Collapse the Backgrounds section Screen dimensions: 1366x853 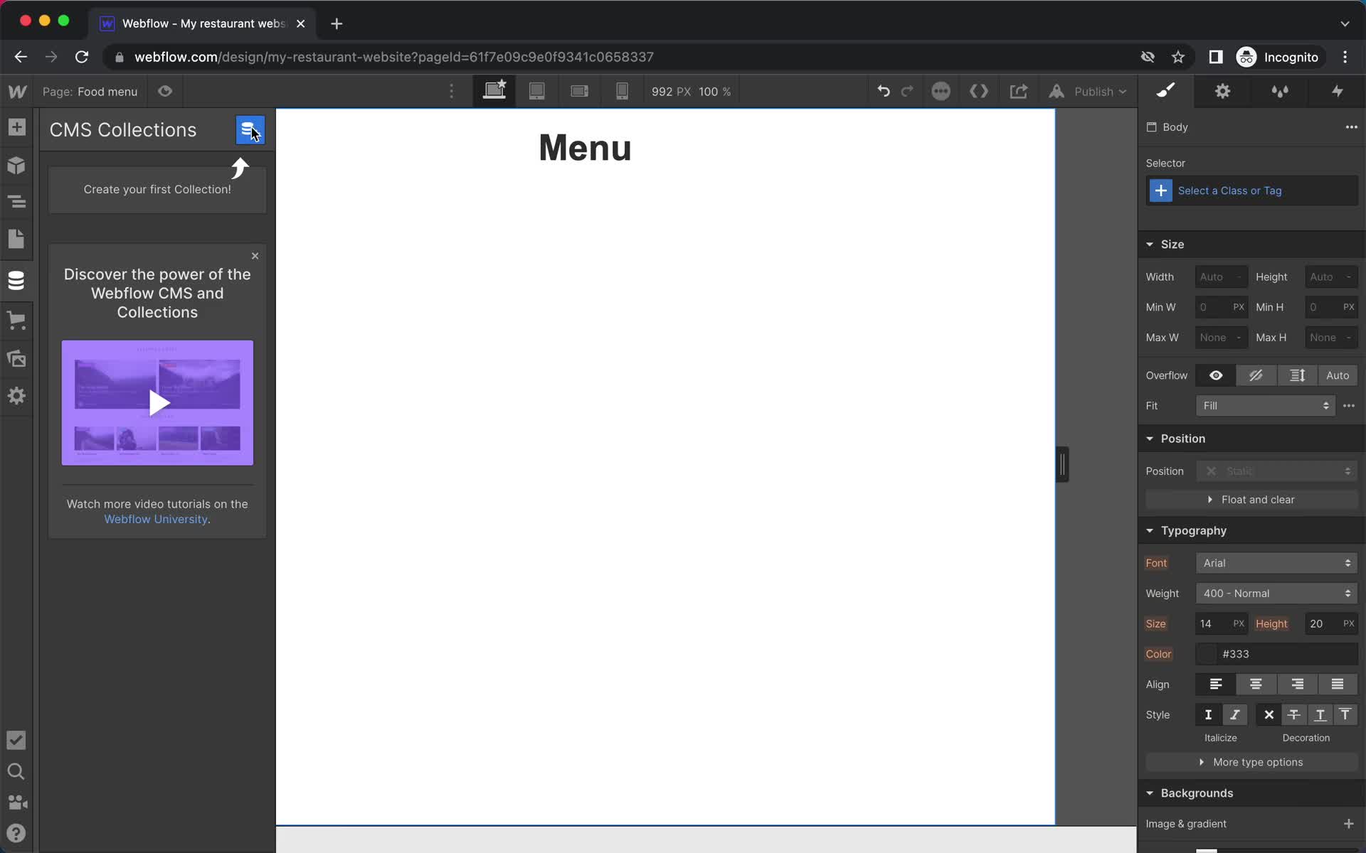tap(1150, 793)
